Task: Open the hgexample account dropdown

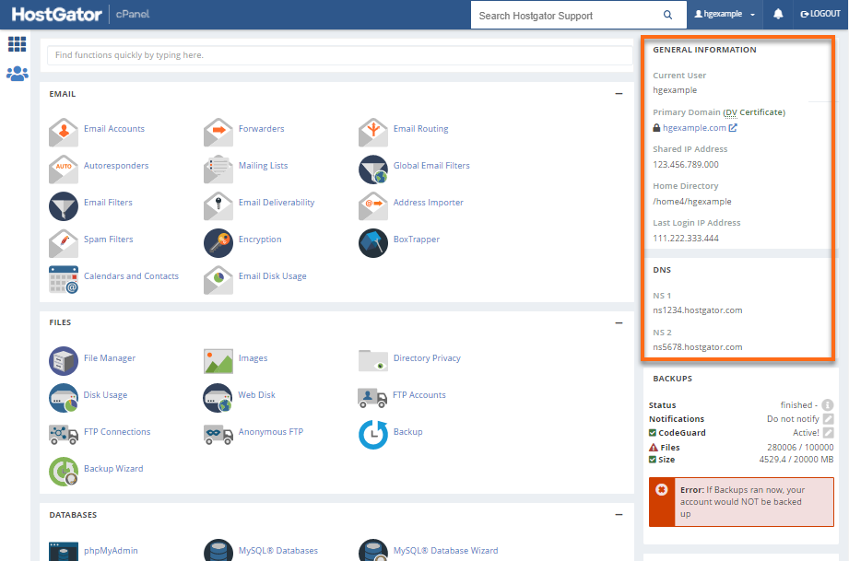Action: [x=725, y=13]
